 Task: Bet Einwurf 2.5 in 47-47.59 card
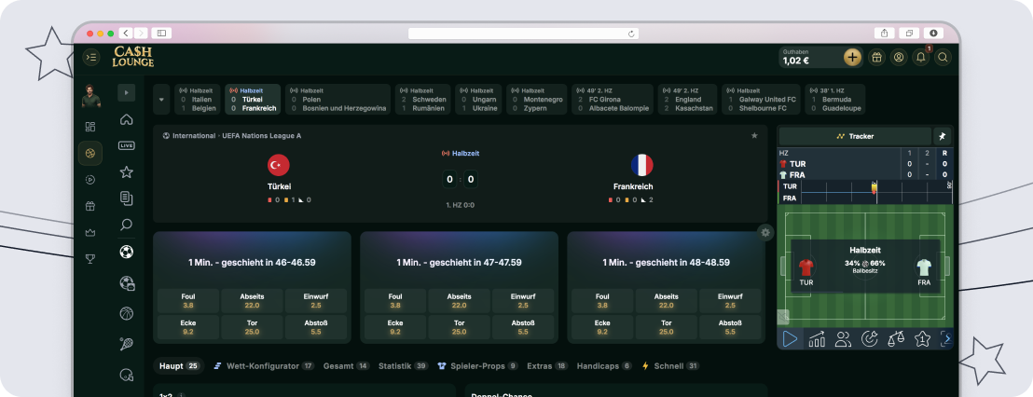coord(523,301)
